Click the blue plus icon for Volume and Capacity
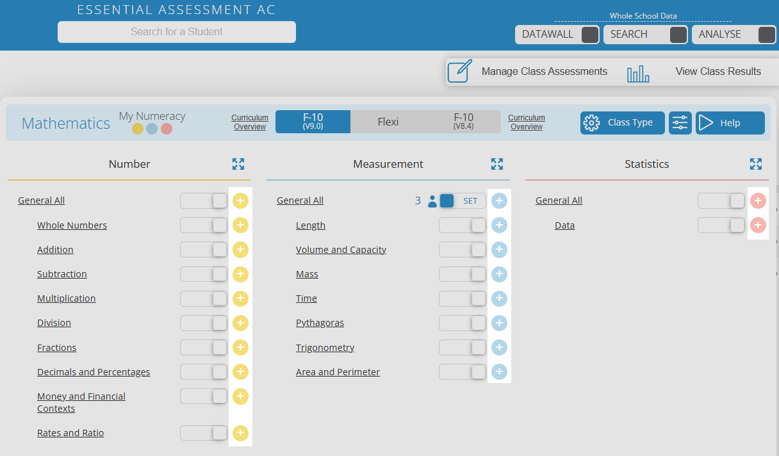Viewport: 779px width, 456px height. coord(499,249)
